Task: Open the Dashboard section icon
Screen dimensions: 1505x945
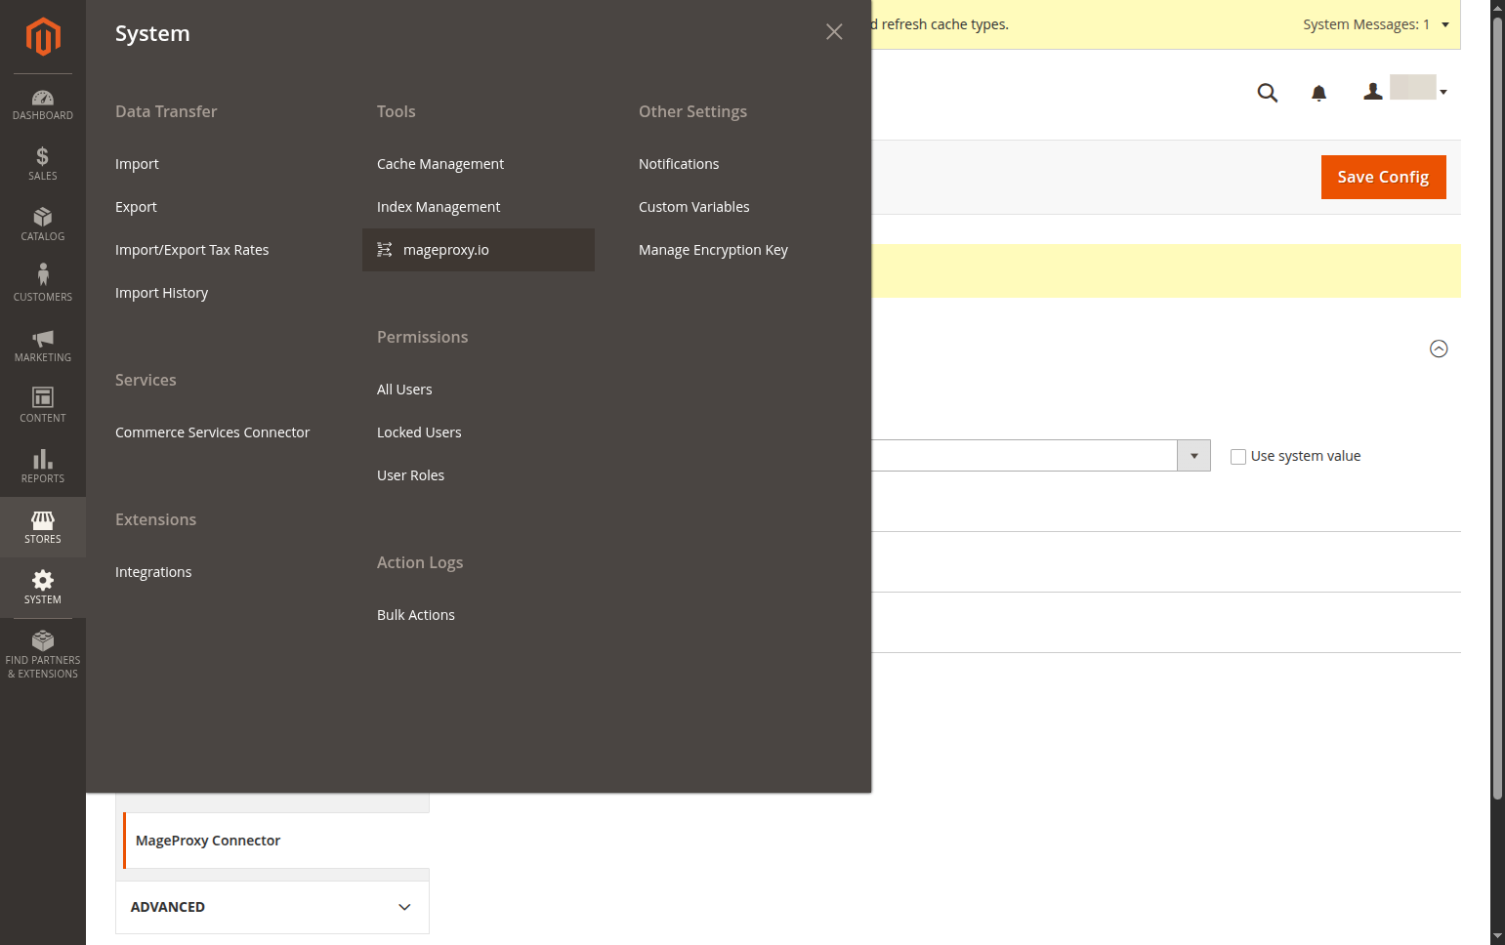Action: tap(43, 98)
